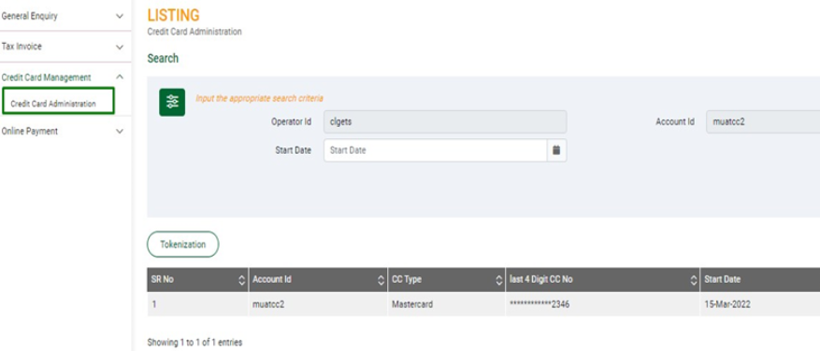This screenshot has width=820, height=351.
Task: Open the Start Date calendar icon
Action: (556, 150)
